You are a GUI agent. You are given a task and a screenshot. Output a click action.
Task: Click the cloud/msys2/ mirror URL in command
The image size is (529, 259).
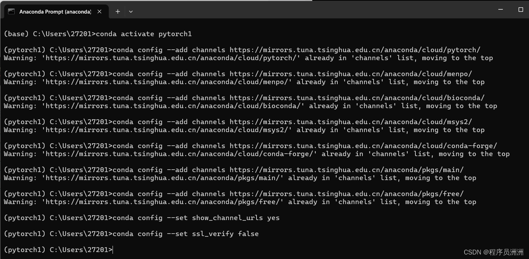pos(351,122)
